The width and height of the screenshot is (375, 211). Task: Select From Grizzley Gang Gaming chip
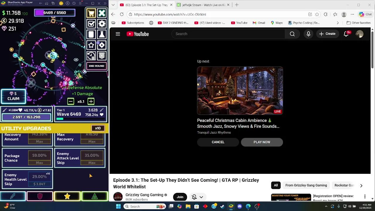click(306, 185)
